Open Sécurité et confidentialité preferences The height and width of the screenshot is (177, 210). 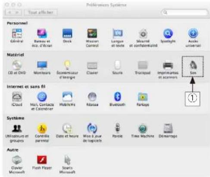coord(143,38)
